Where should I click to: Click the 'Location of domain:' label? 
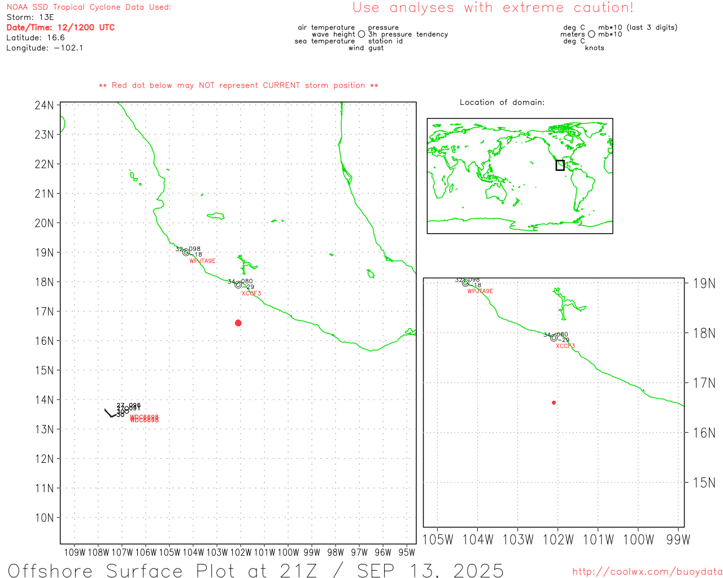[x=502, y=102]
